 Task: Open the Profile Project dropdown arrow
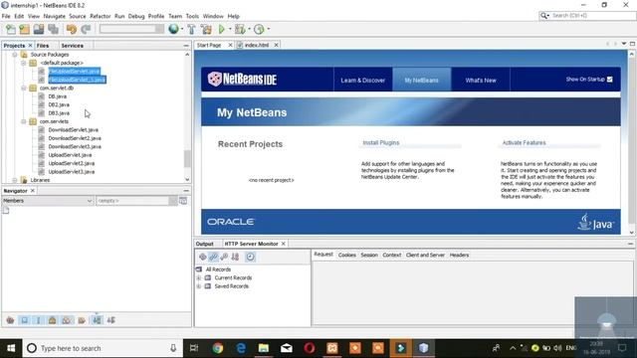point(268,29)
